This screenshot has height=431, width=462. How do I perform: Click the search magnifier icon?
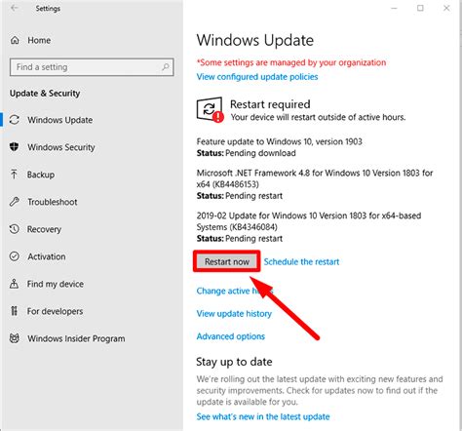coord(166,67)
